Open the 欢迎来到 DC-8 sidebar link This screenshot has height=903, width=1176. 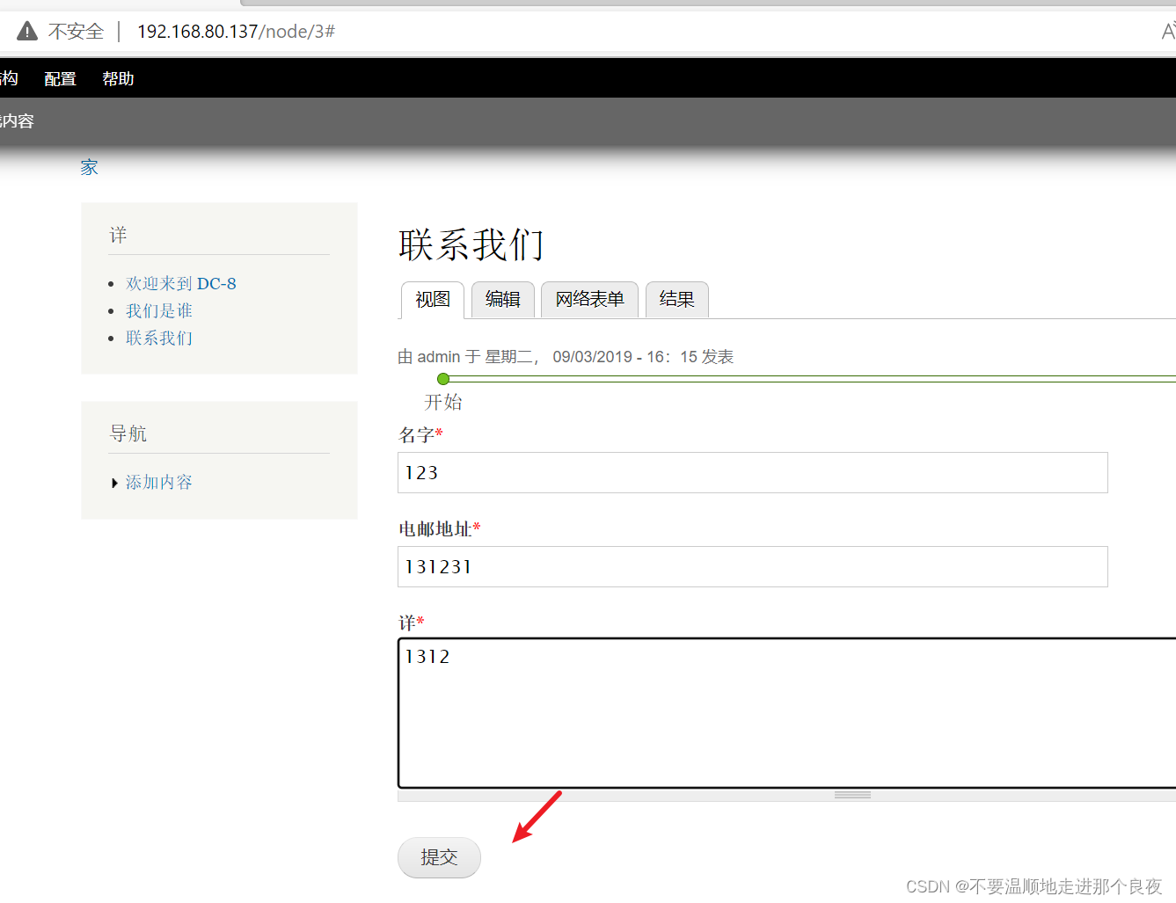pos(181,283)
